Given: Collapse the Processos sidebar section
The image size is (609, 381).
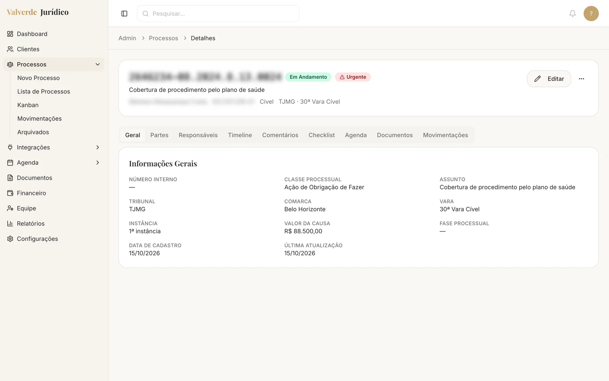Looking at the screenshot, I should click(x=97, y=64).
